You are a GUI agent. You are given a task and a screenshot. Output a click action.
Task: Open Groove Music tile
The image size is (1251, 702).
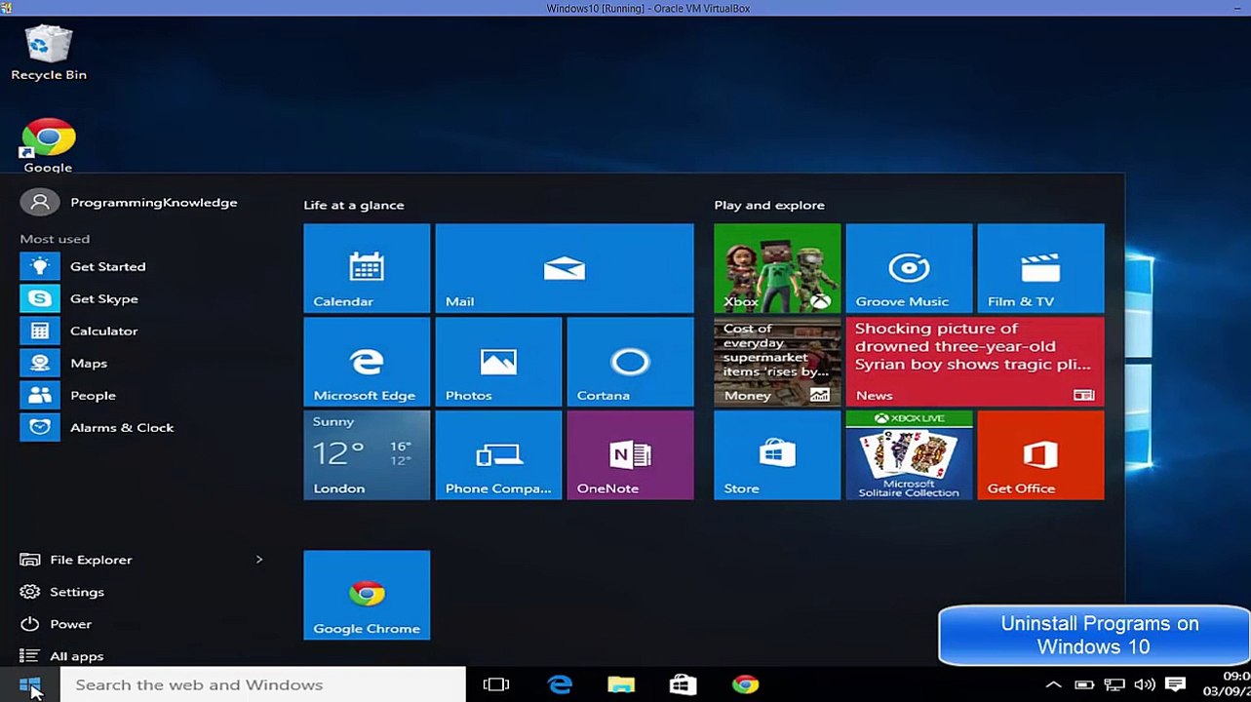909,268
